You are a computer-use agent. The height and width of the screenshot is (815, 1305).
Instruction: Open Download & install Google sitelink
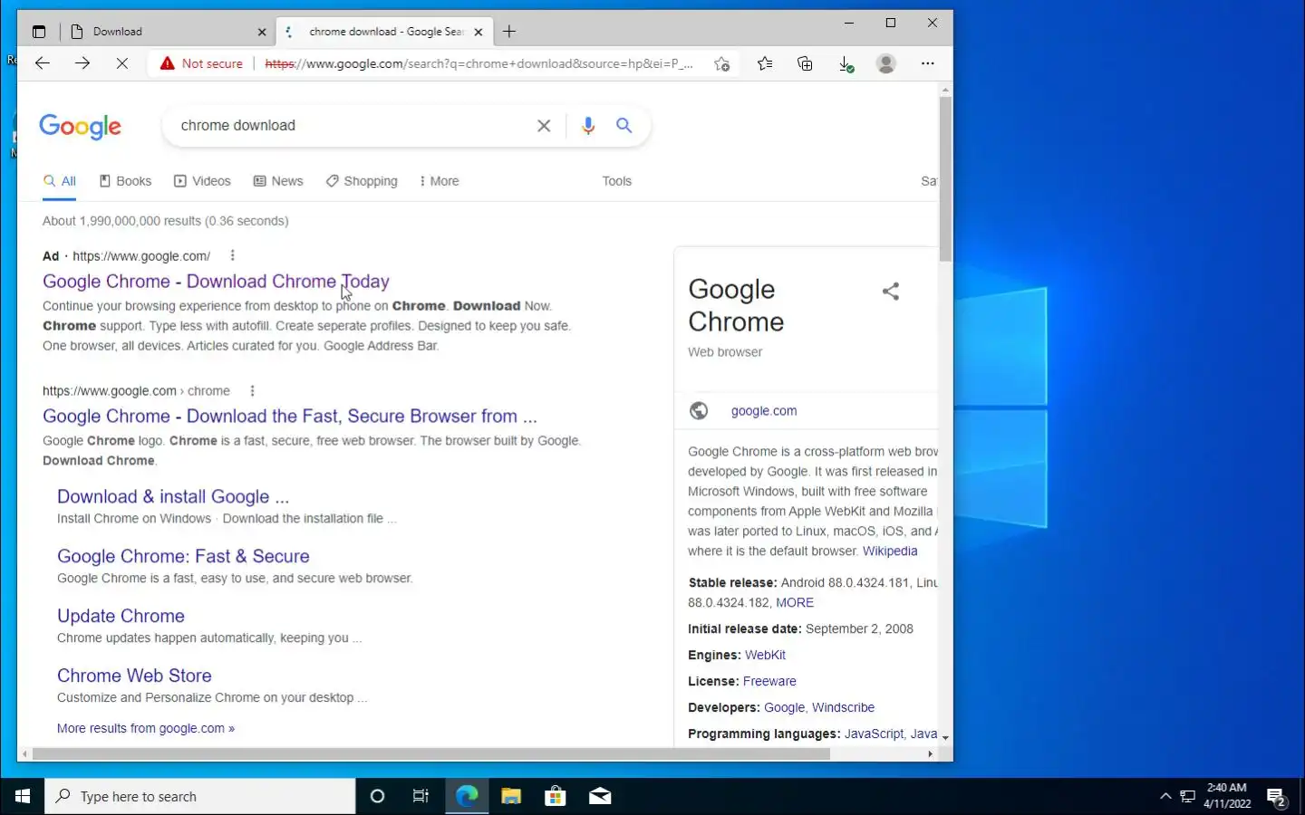coord(173,497)
